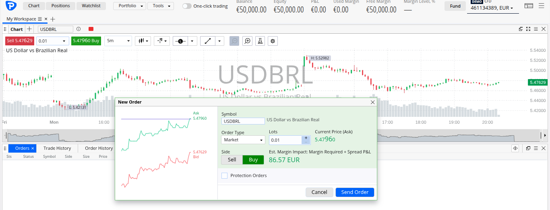Open chart toolbar lot size 0.01 dropdown

pyautogui.click(x=53, y=41)
